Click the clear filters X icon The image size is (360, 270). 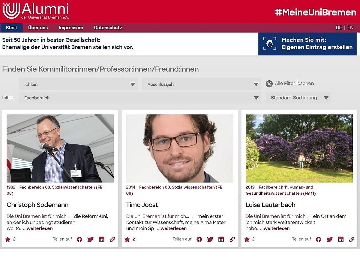coord(269,84)
